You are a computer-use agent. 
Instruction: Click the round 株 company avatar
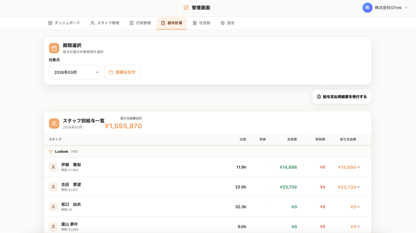click(367, 8)
